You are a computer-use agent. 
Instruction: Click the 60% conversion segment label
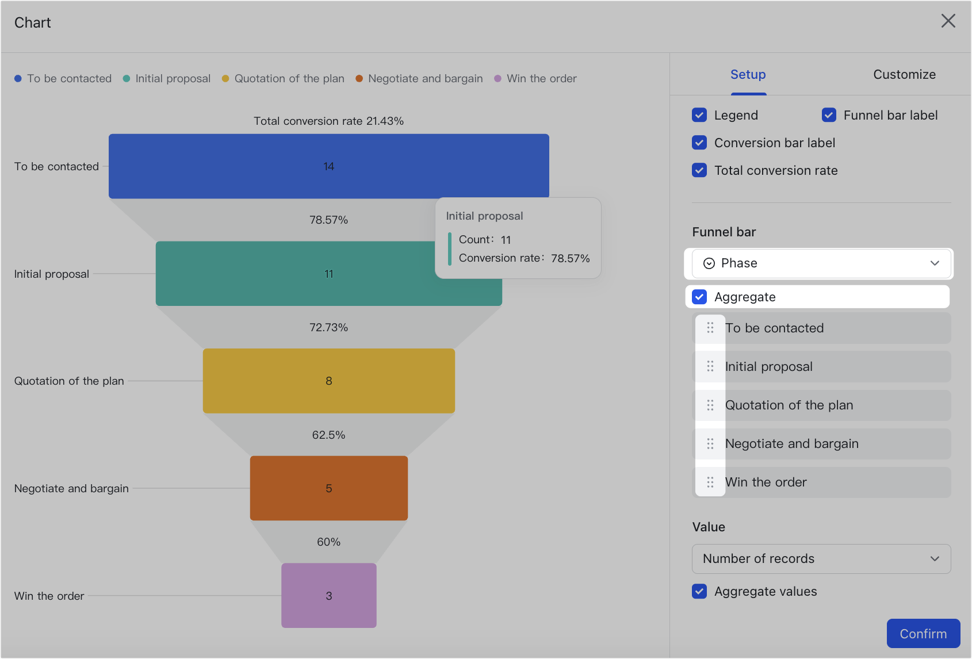329,542
